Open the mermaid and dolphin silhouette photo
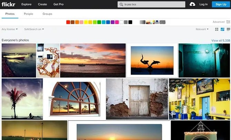231x140 pixels. 152,60
